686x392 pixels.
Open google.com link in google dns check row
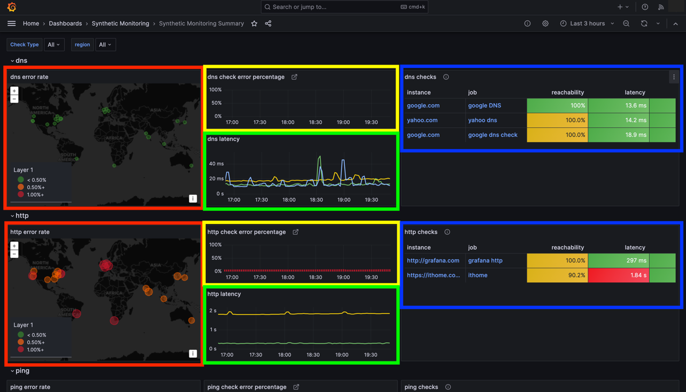423,135
